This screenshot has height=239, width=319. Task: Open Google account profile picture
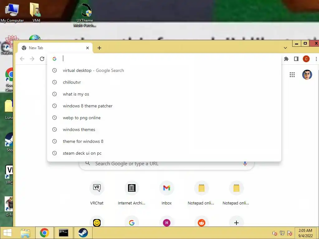307,75
